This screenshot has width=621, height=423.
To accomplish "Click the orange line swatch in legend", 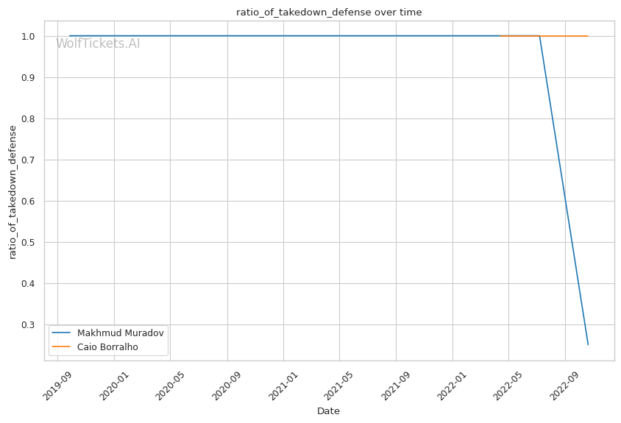I will point(61,347).
